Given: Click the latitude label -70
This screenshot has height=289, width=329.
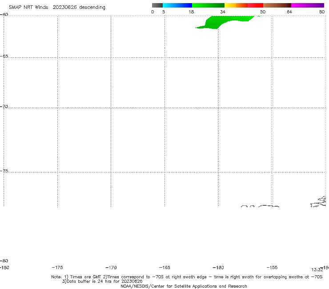Looking at the screenshot, I should pyautogui.click(x=4, y=107).
